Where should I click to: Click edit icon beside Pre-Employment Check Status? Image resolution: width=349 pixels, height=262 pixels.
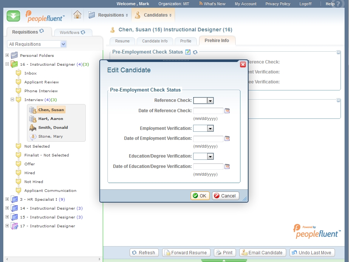[188, 52]
